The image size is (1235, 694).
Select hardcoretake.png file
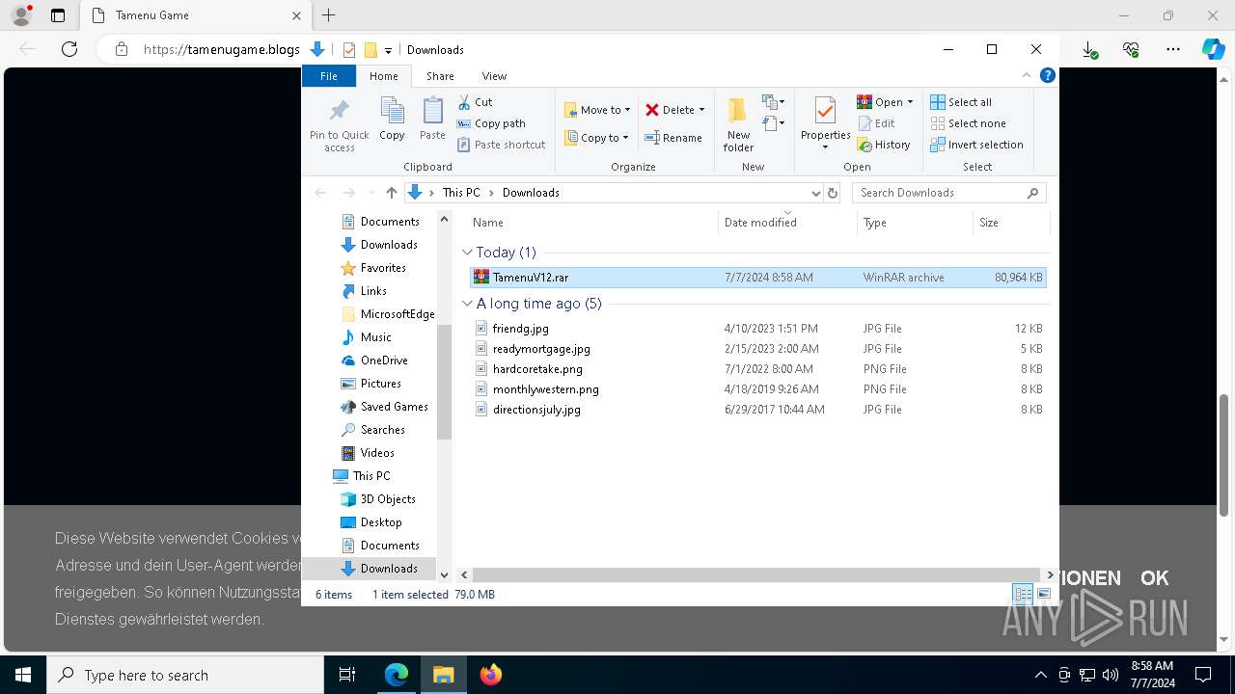[757, 369]
